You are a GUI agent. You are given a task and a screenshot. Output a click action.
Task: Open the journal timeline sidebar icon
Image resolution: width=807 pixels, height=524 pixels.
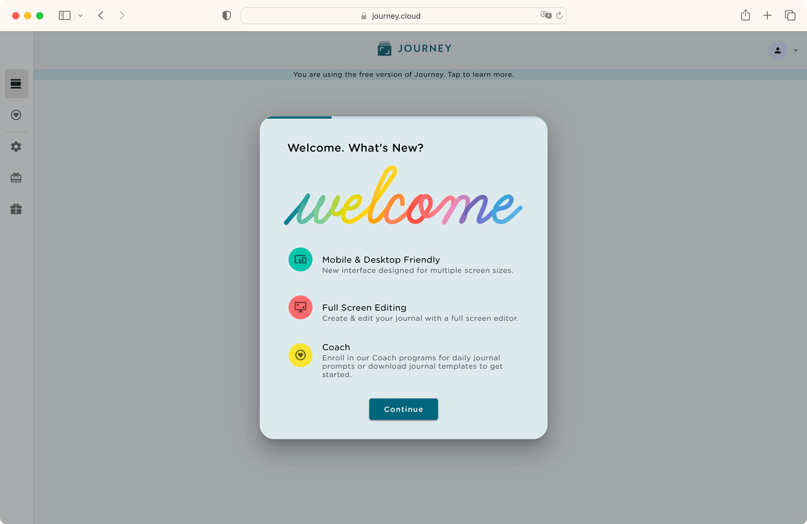click(x=16, y=84)
